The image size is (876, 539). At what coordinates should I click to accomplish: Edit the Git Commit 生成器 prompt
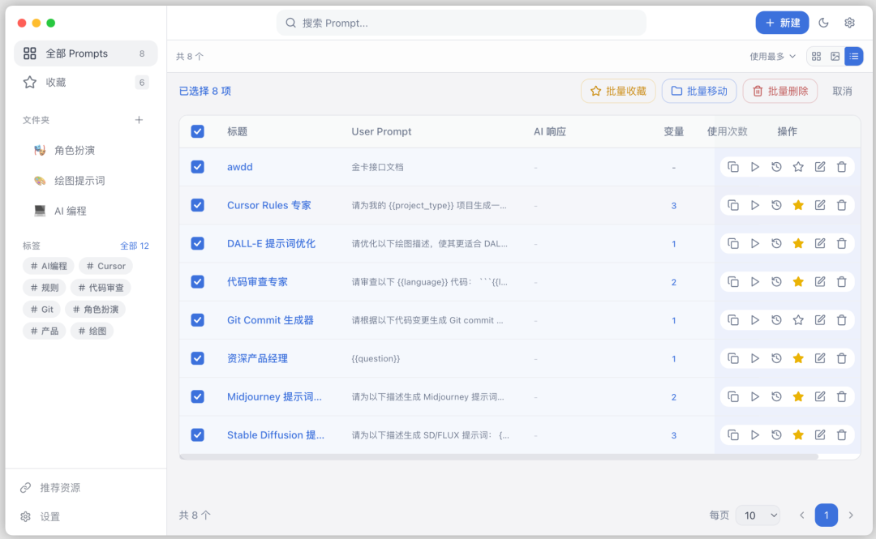[x=819, y=320]
